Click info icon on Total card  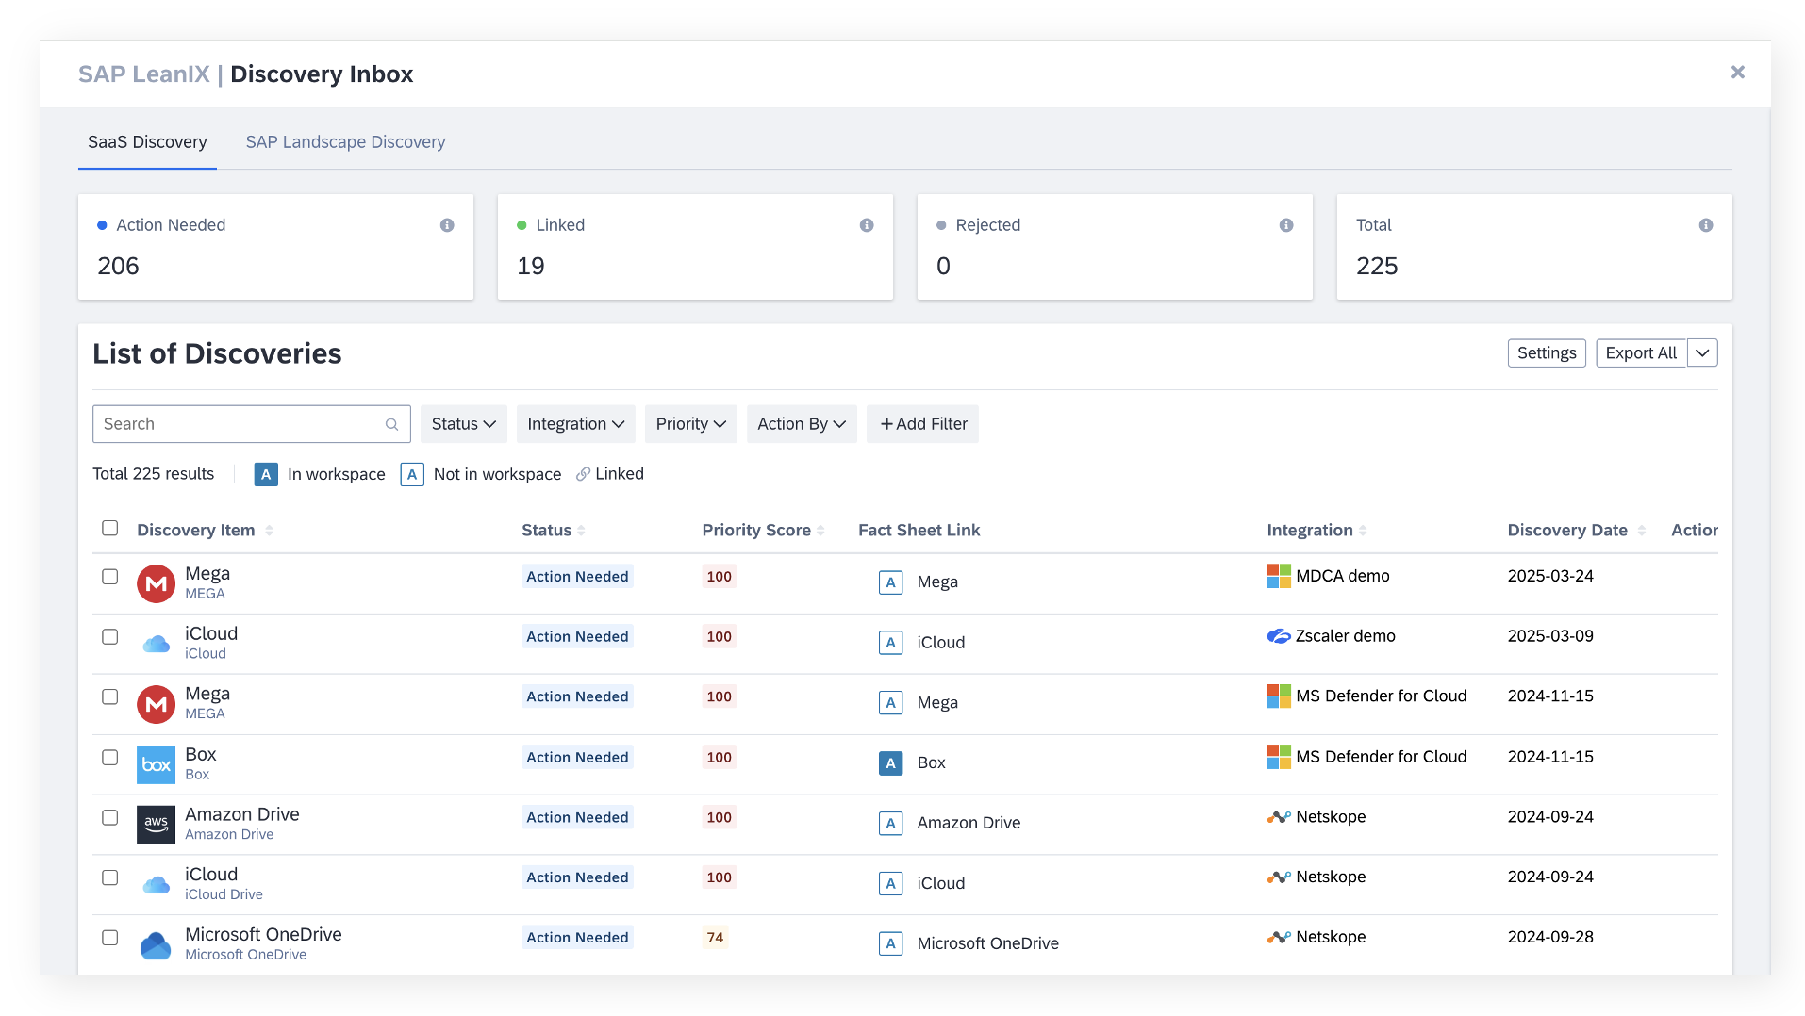click(x=1706, y=225)
